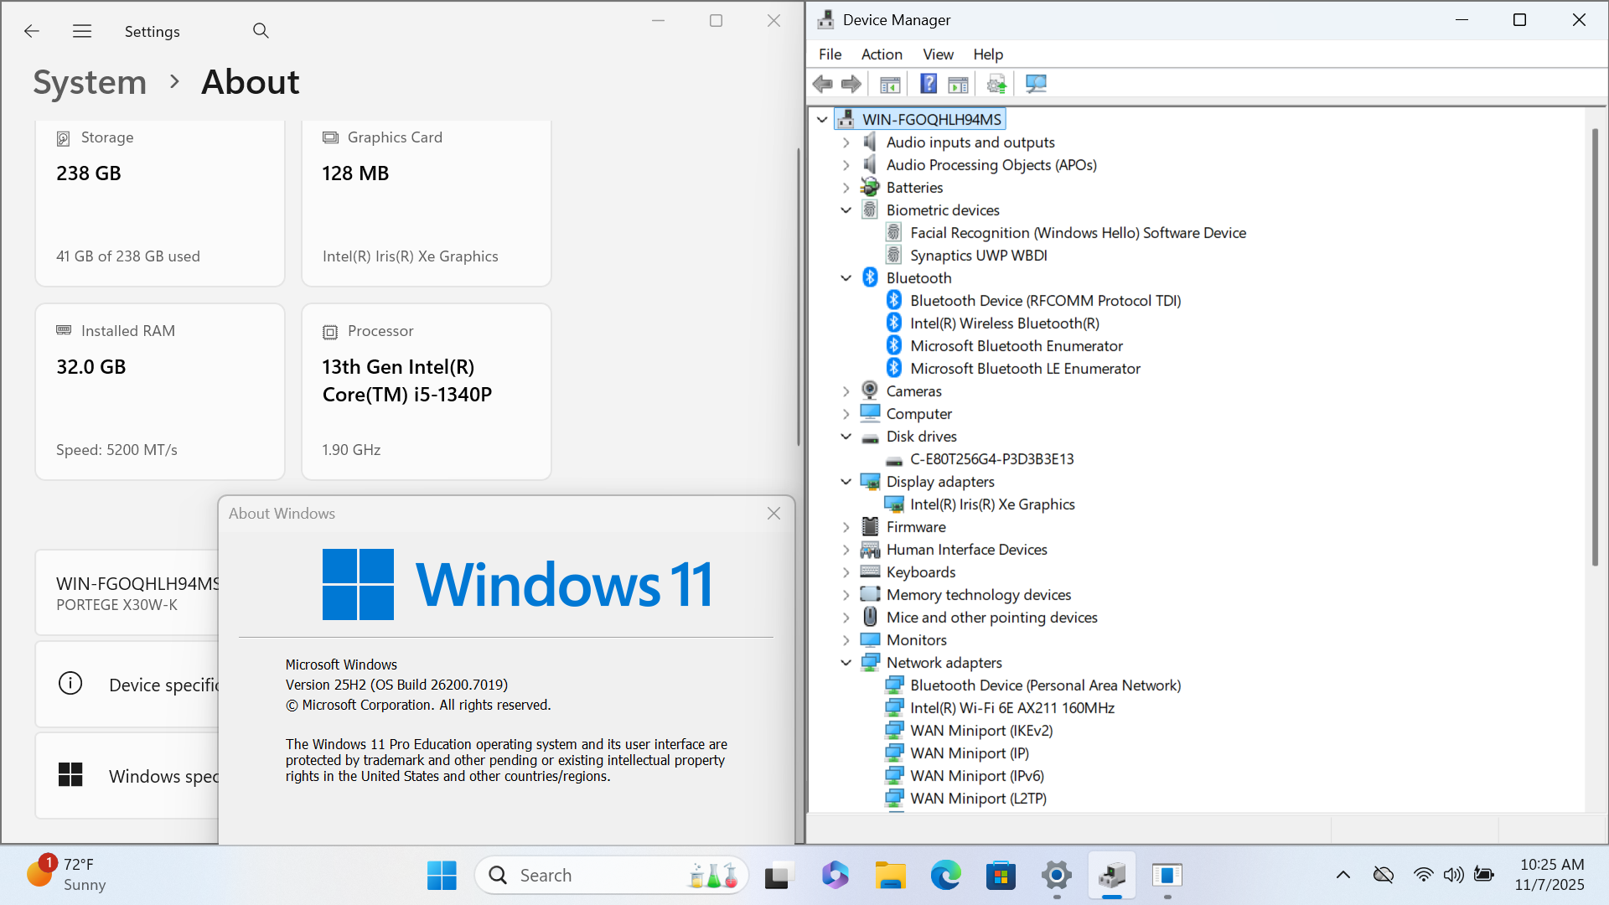Collapse the Bluetooth device category
The width and height of the screenshot is (1609, 905).
coord(846,278)
